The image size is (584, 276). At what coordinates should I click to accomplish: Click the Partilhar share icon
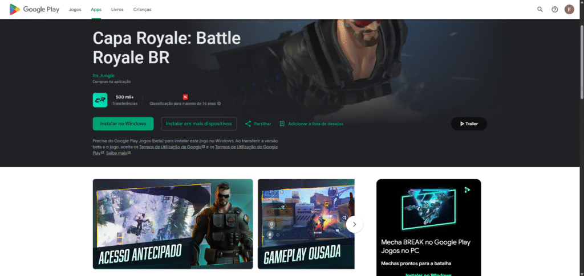pyautogui.click(x=248, y=123)
